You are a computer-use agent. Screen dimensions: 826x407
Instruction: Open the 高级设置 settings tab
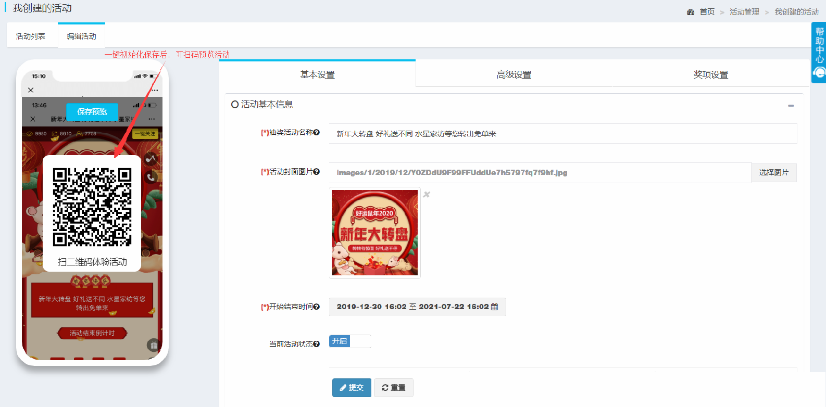[514, 74]
